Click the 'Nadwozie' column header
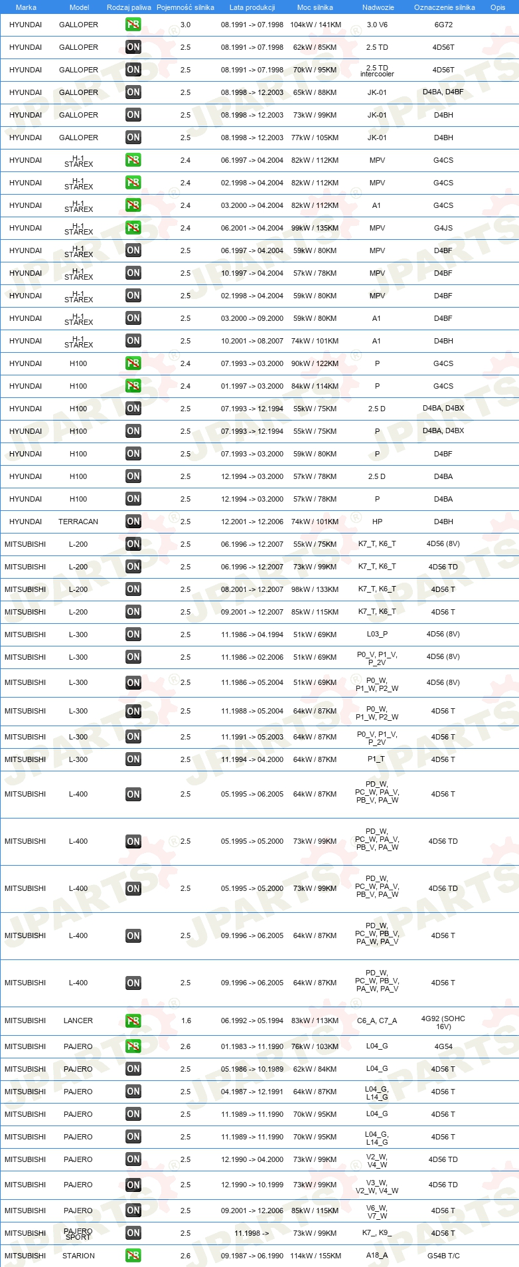The height and width of the screenshot is (1267, 519). pyautogui.click(x=378, y=7)
